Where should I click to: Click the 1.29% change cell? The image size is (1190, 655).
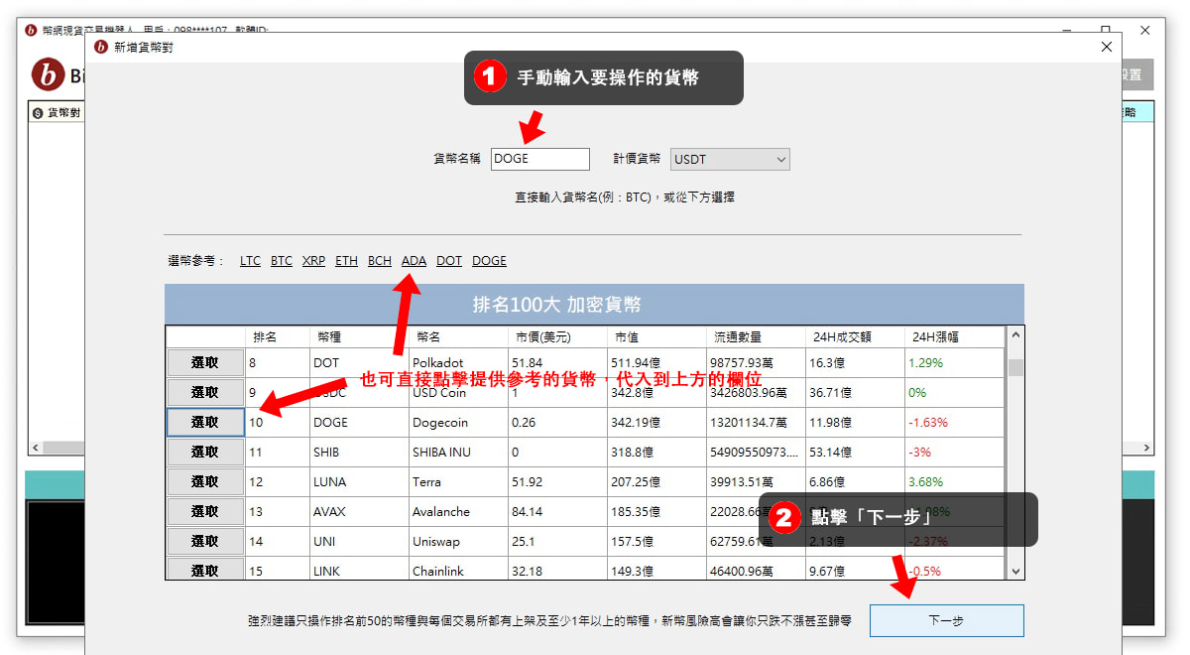click(x=954, y=363)
